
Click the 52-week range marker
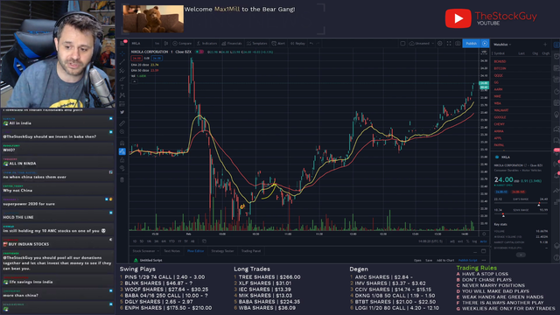[503, 215]
